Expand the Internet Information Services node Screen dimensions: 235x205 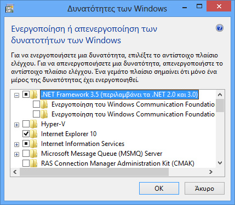(16, 144)
